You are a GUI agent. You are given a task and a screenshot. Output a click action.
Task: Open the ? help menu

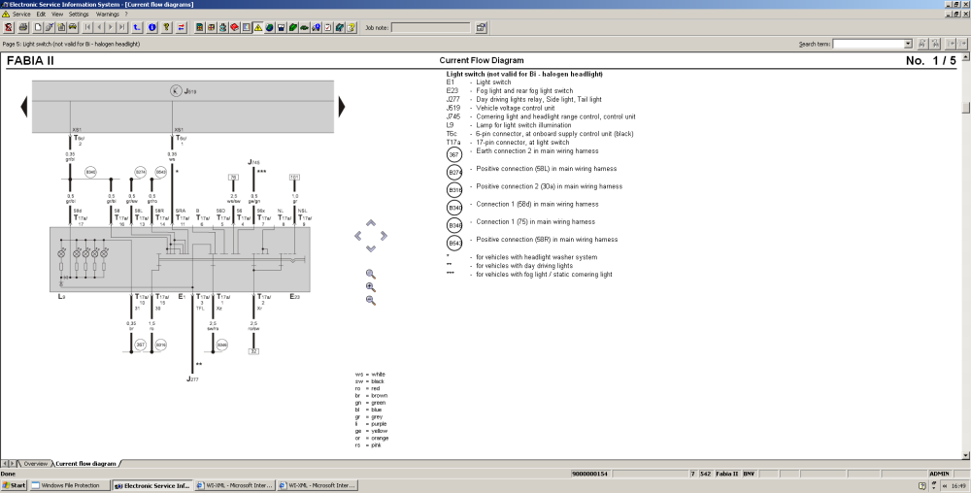[126, 14]
